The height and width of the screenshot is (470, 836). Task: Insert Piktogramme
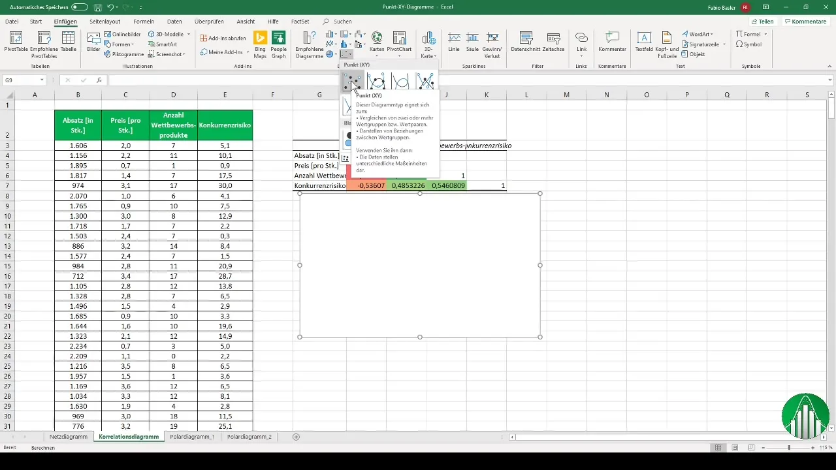[123, 54]
